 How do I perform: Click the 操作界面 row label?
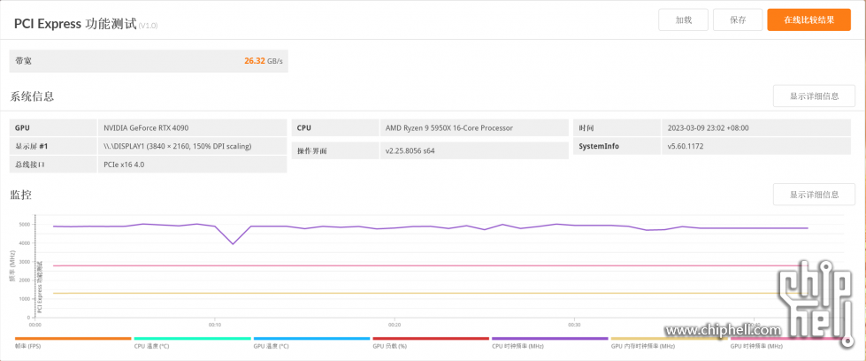(311, 150)
